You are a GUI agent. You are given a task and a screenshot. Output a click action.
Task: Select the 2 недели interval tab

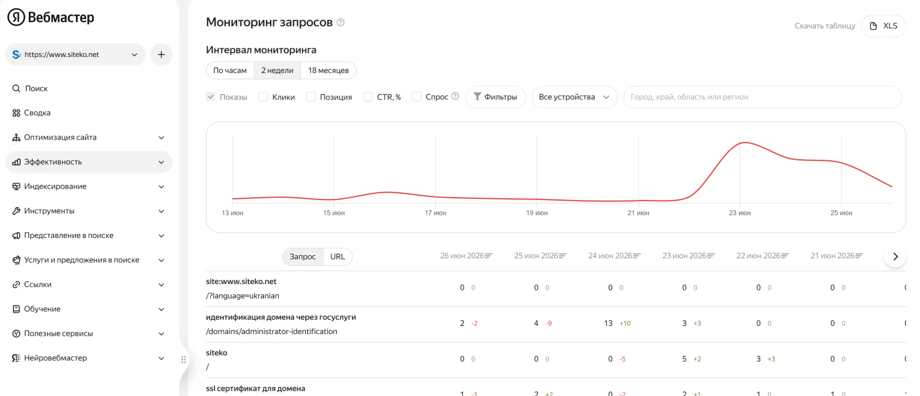(277, 71)
